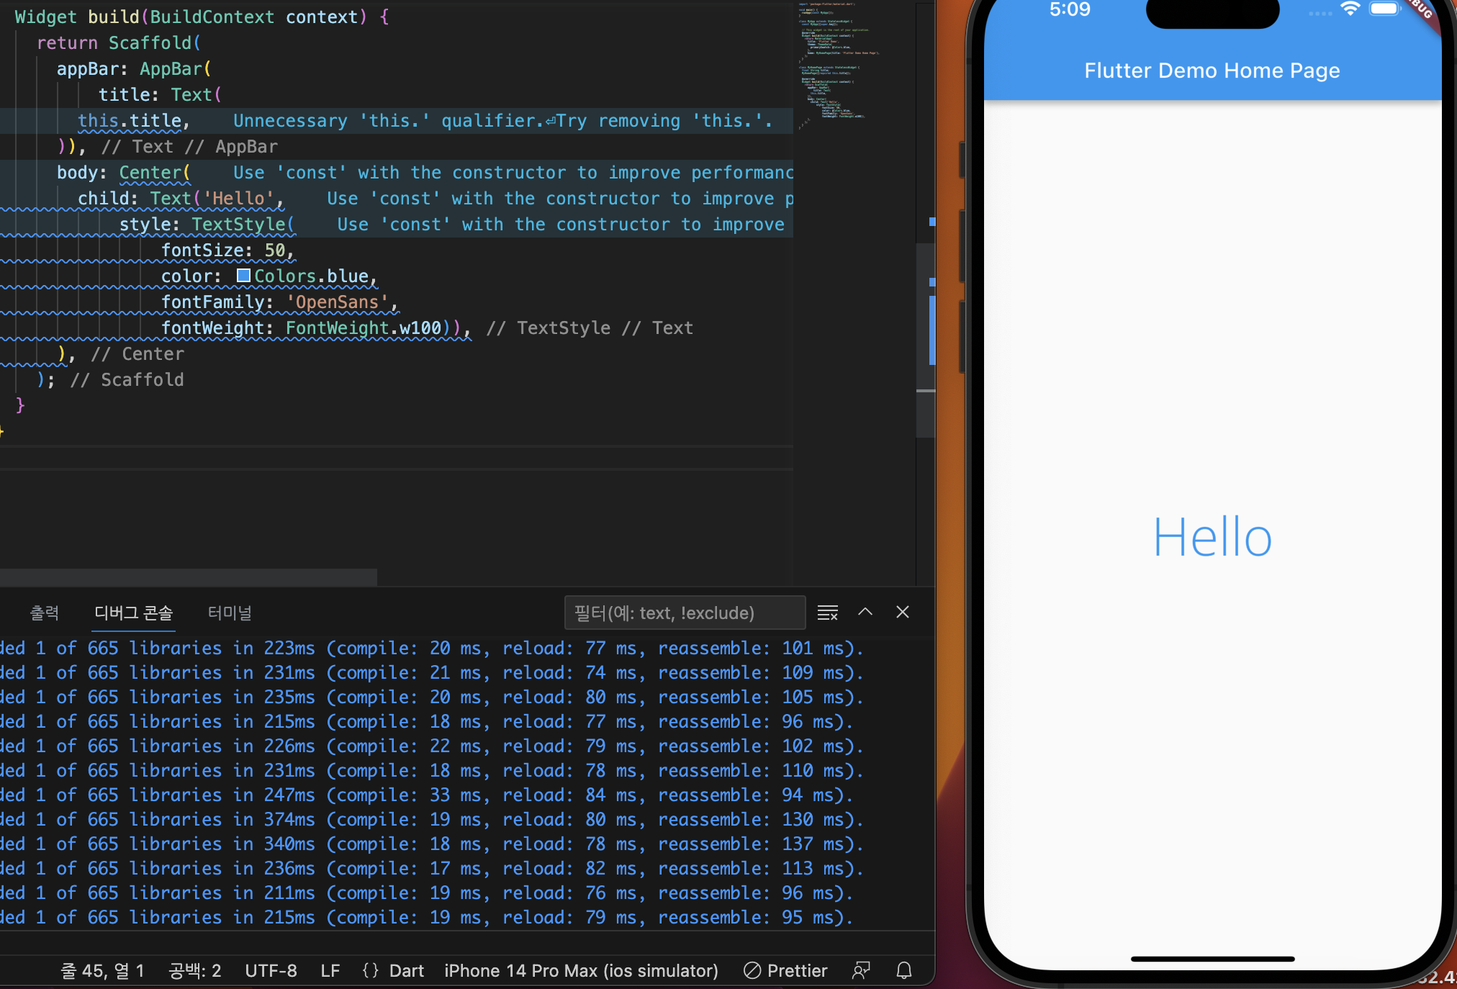
Task: Select the 디버그 콘솔 tab
Action: coord(134,613)
